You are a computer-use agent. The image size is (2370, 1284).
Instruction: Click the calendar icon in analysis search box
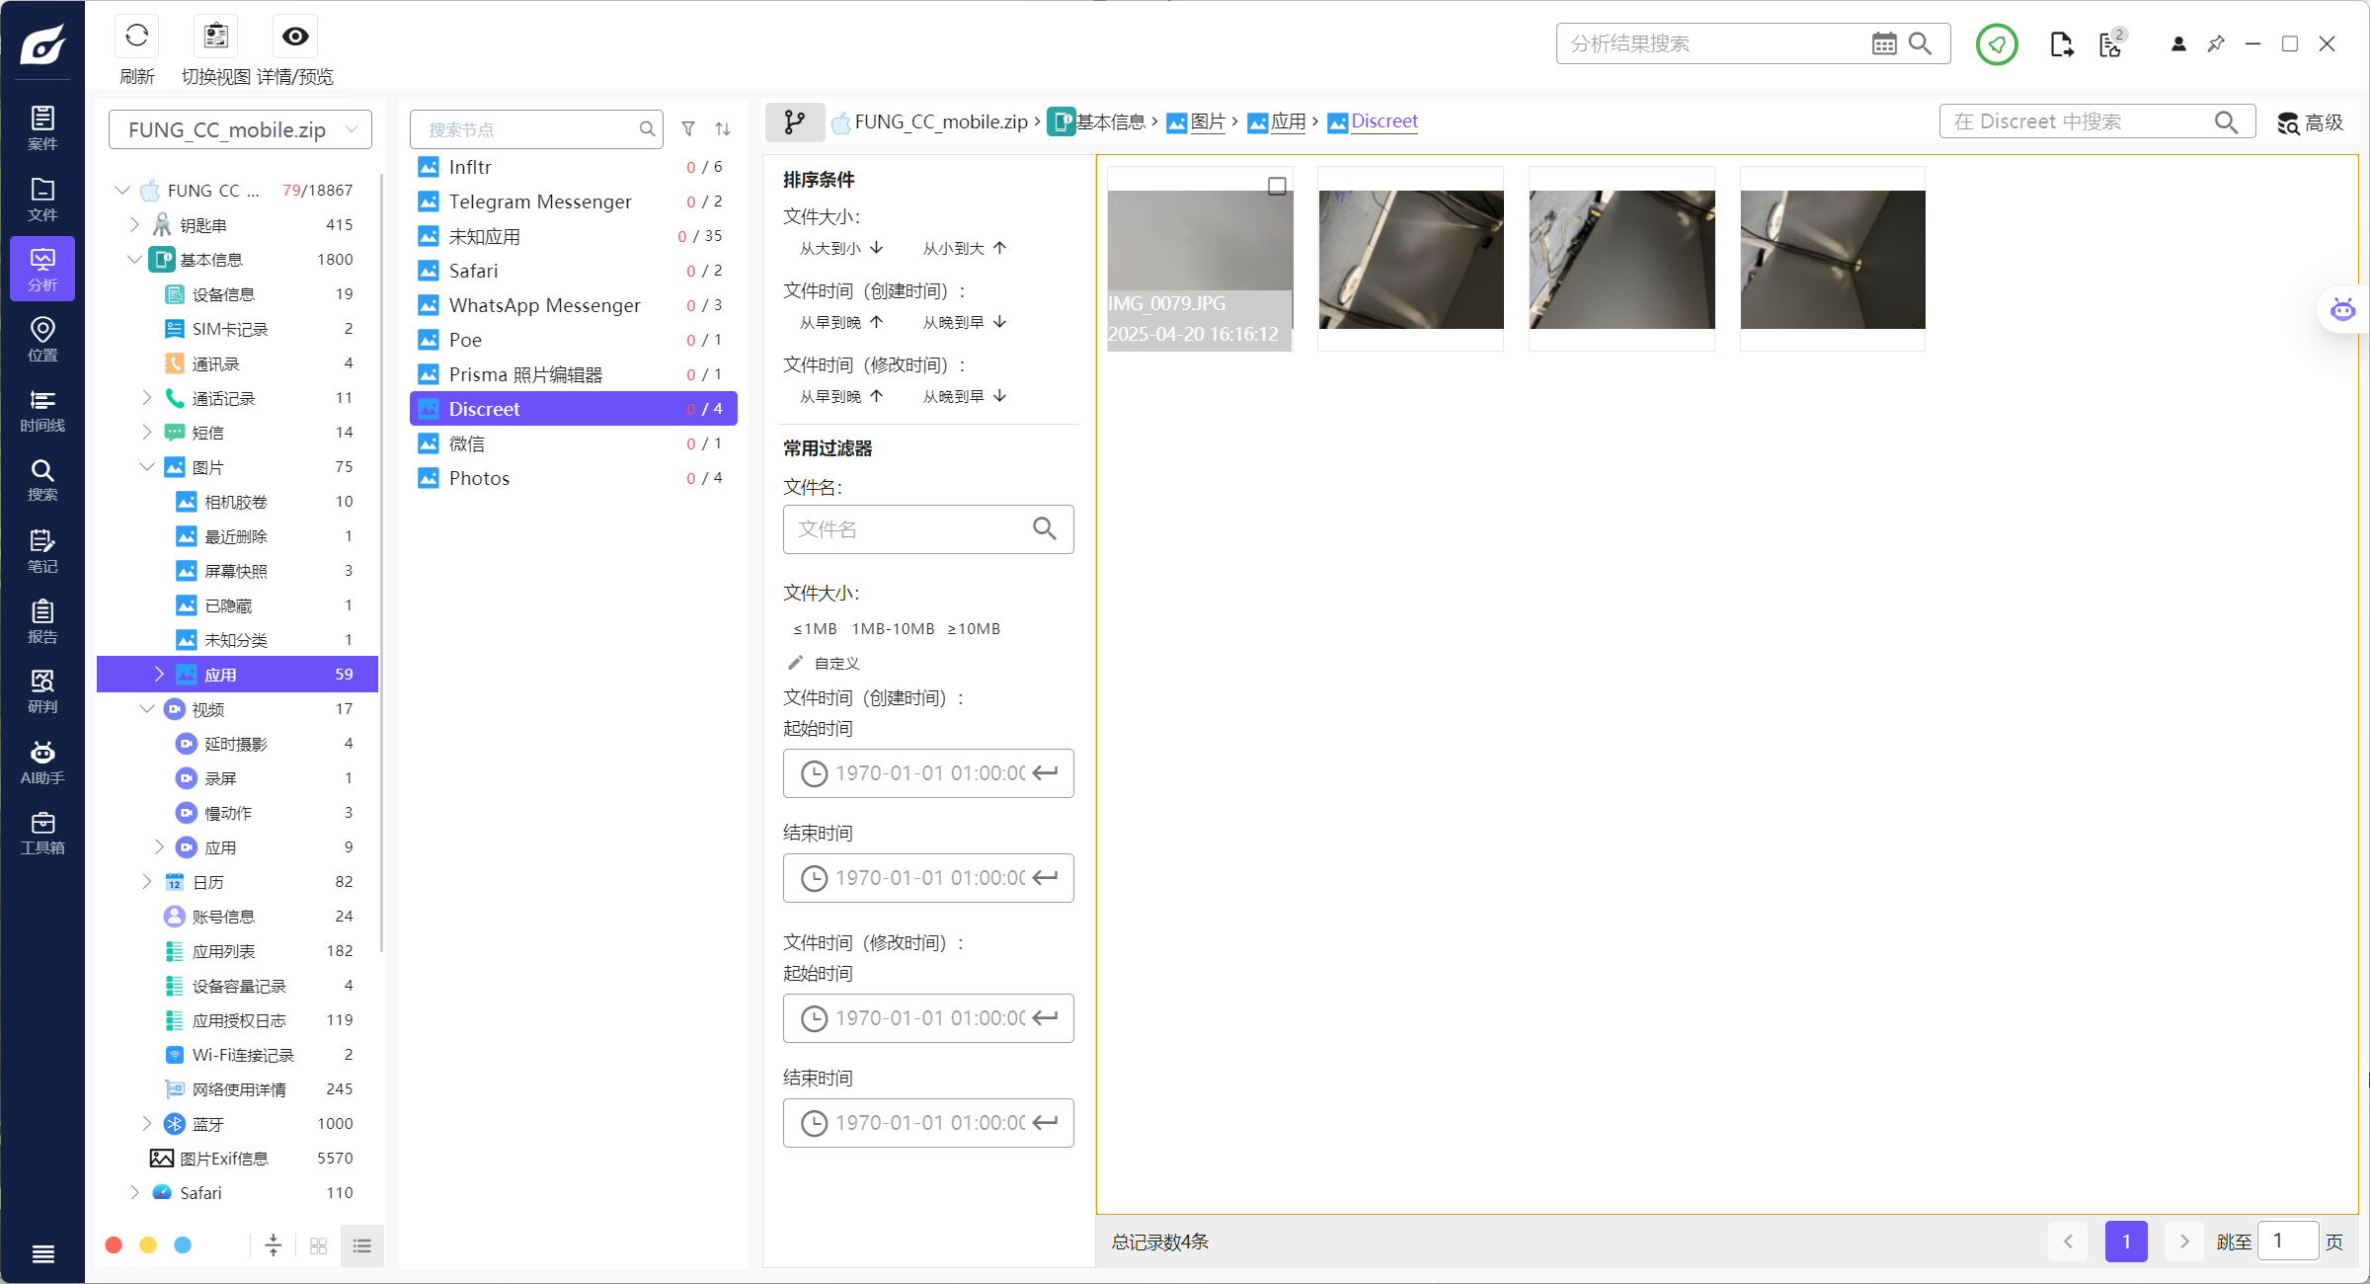tap(1883, 44)
